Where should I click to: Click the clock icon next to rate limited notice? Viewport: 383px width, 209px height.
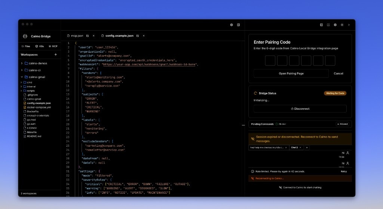pyautogui.click(x=252, y=171)
